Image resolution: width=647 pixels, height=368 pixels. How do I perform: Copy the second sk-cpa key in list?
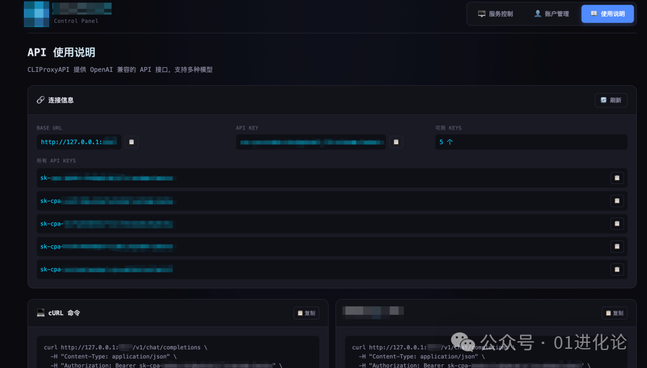click(617, 201)
